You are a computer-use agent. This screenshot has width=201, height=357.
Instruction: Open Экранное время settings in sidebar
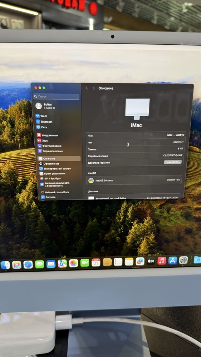coord(50,151)
